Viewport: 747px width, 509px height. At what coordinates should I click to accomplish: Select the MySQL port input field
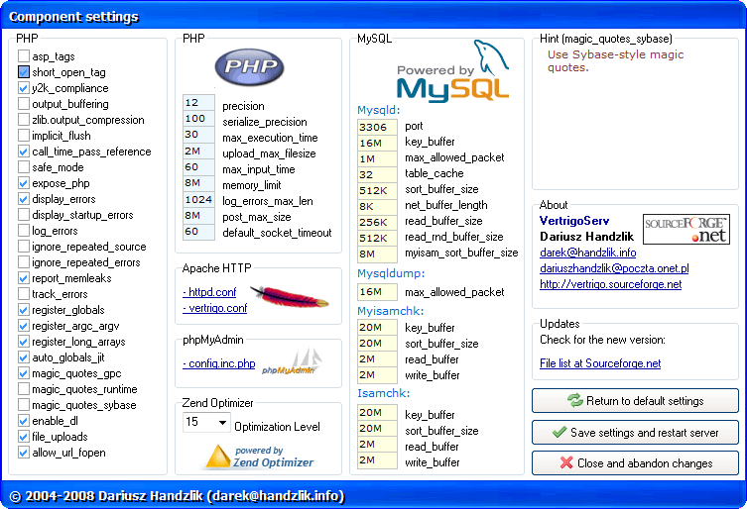click(378, 127)
